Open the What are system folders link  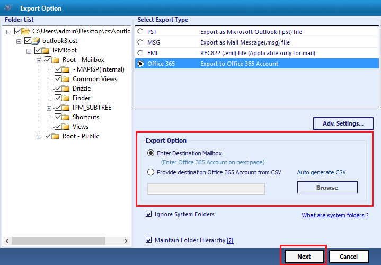335,215
